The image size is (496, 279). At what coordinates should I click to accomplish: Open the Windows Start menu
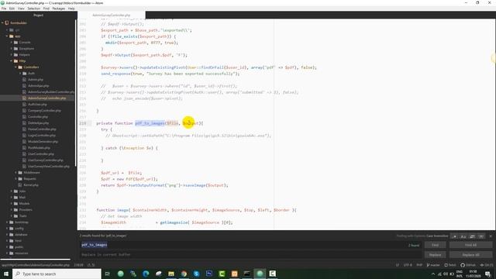click(x=6, y=274)
